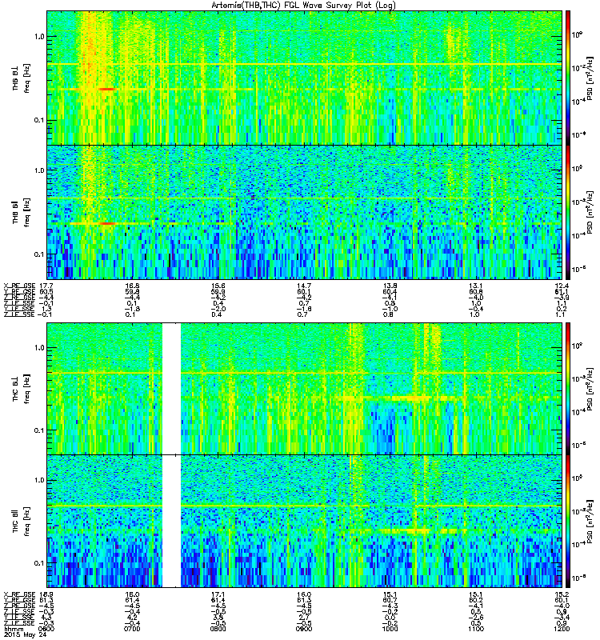
Task: Click the "THC B∥ freq [Hz]" axis label
Action: [21, 522]
